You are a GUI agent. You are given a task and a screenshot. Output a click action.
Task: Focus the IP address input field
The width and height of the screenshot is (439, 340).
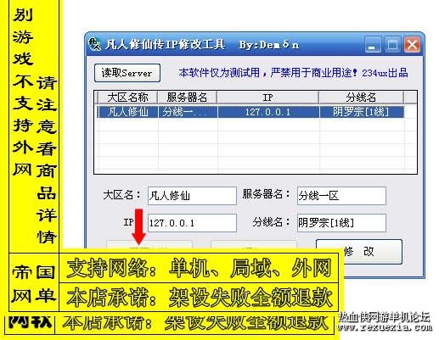click(192, 223)
